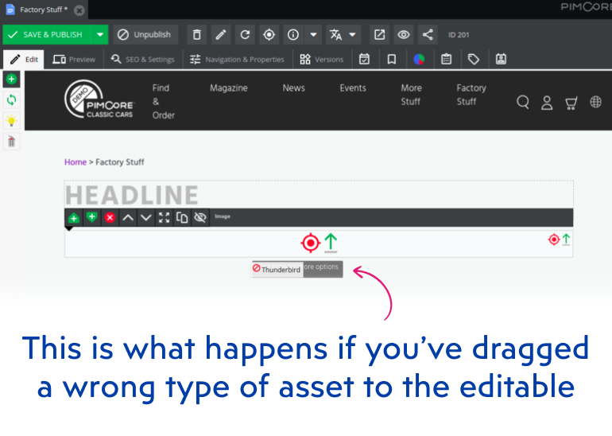The image size is (612, 436).
Task: Switch to the Edit tab
Action: tap(24, 60)
